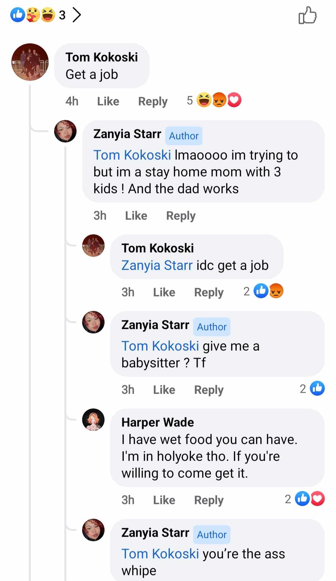The width and height of the screenshot is (336, 581).
Task: Open Zanyia Starr's avatar on babysitter reply
Action: point(93,322)
